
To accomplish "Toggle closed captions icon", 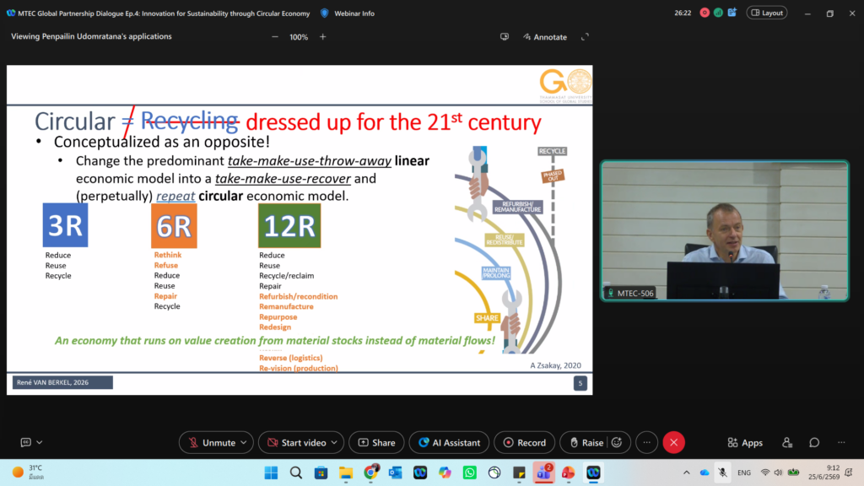I will (26, 442).
